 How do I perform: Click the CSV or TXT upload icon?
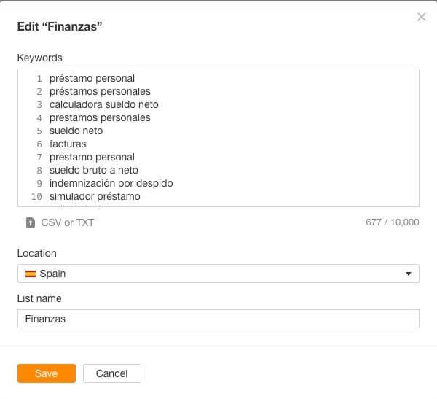(31, 222)
